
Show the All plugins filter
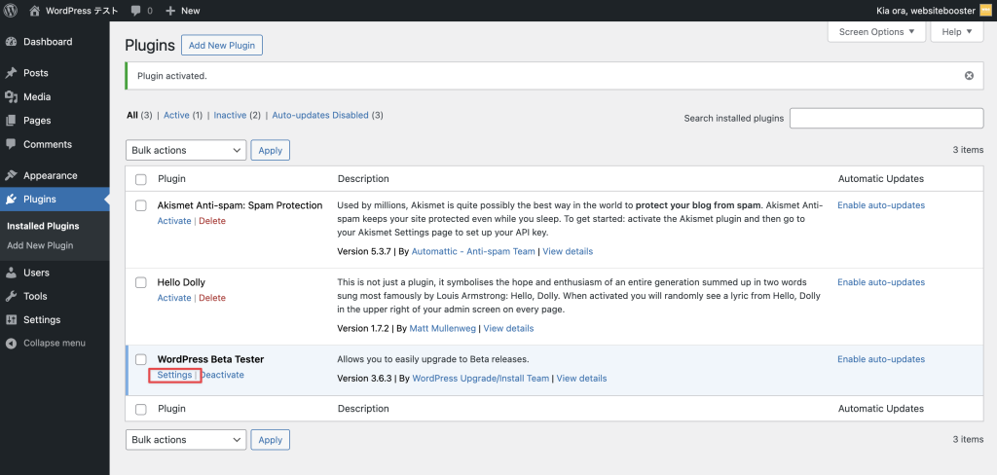(x=132, y=115)
